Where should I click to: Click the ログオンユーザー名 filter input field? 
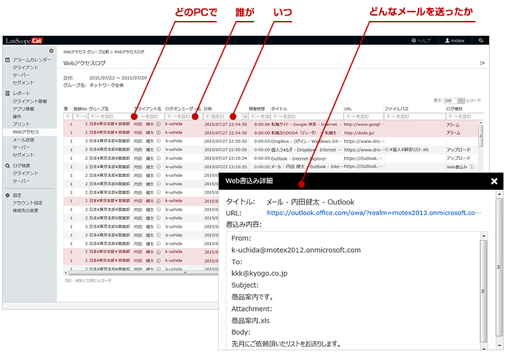tap(183, 117)
